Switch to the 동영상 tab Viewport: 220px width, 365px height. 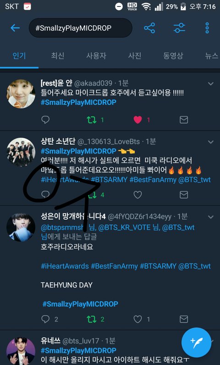(x=173, y=56)
